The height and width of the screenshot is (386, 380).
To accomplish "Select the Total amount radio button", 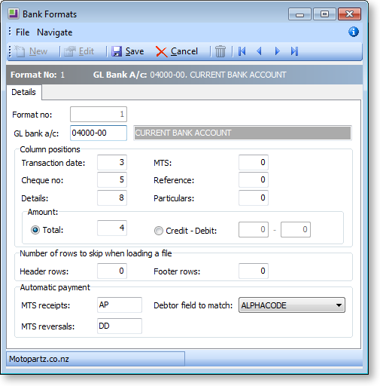I will [35, 230].
